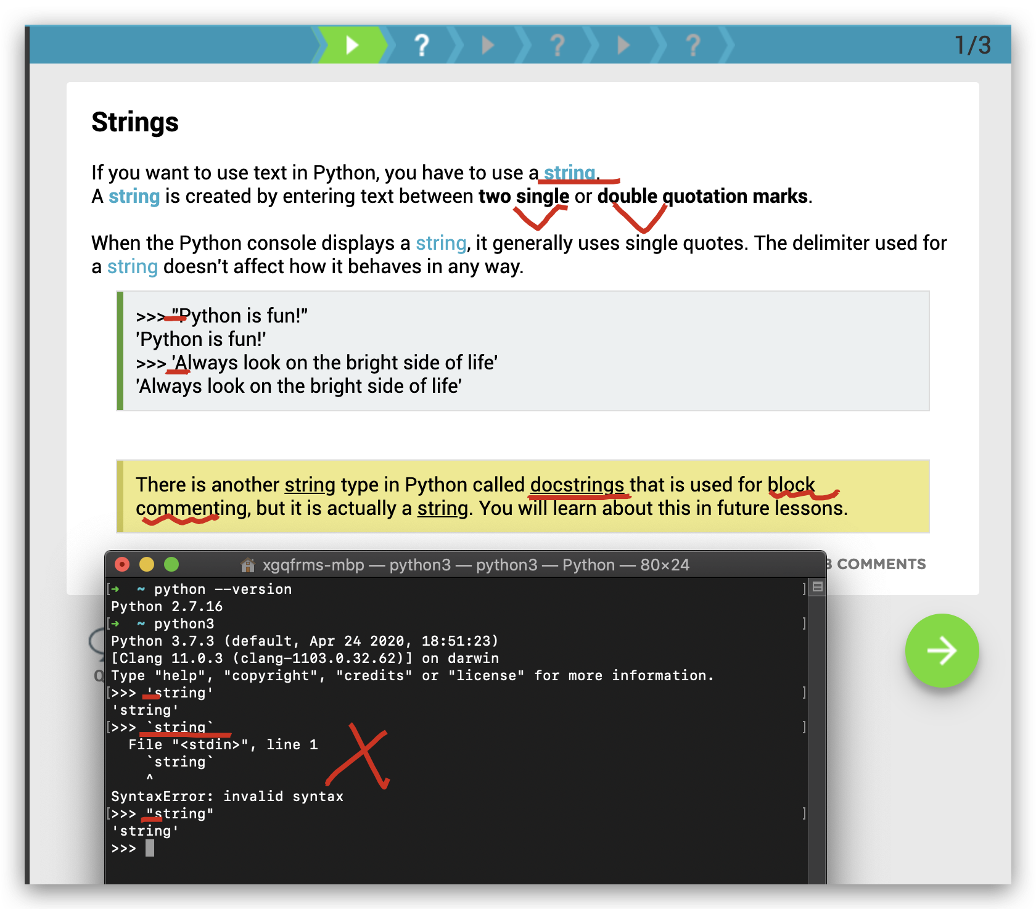Go to the second play lesson step
Viewport: 1036px width, 909px height.
coord(488,45)
